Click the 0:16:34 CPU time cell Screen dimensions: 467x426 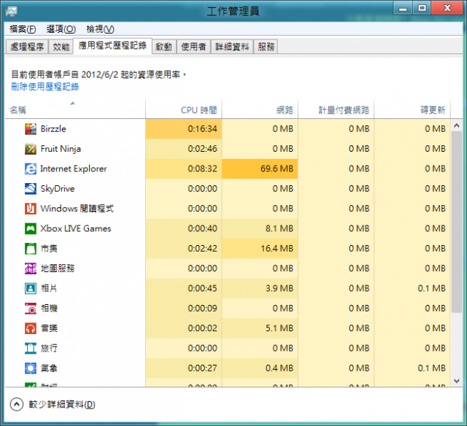183,129
